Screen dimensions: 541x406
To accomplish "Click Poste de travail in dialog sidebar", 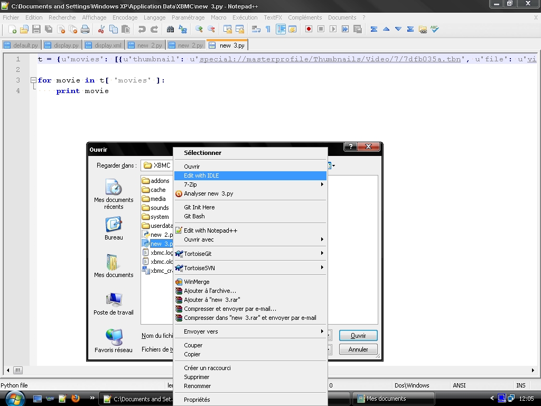I will (114, 303).
